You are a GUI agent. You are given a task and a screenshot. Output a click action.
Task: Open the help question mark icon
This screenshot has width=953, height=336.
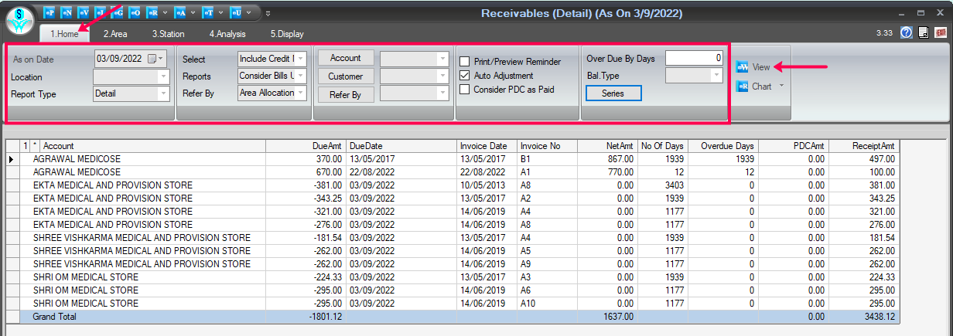(907, 33)
